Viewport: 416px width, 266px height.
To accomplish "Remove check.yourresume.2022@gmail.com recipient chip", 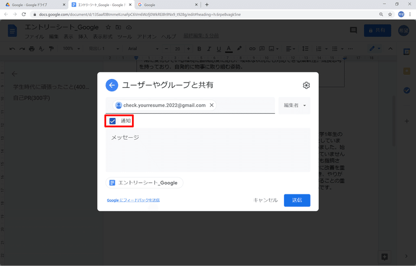I will pyautogui.click(x=212, y=105).
